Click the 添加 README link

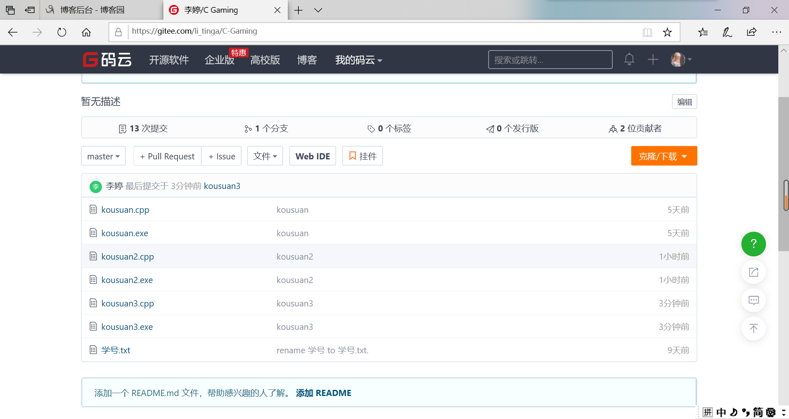click(x=323, y=393)
